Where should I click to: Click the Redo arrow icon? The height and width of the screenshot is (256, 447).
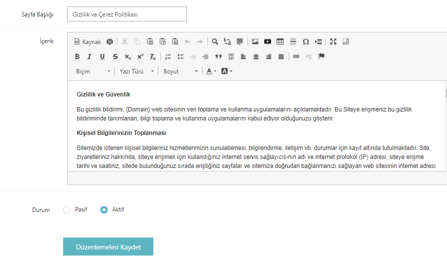[x=200, y=42]
